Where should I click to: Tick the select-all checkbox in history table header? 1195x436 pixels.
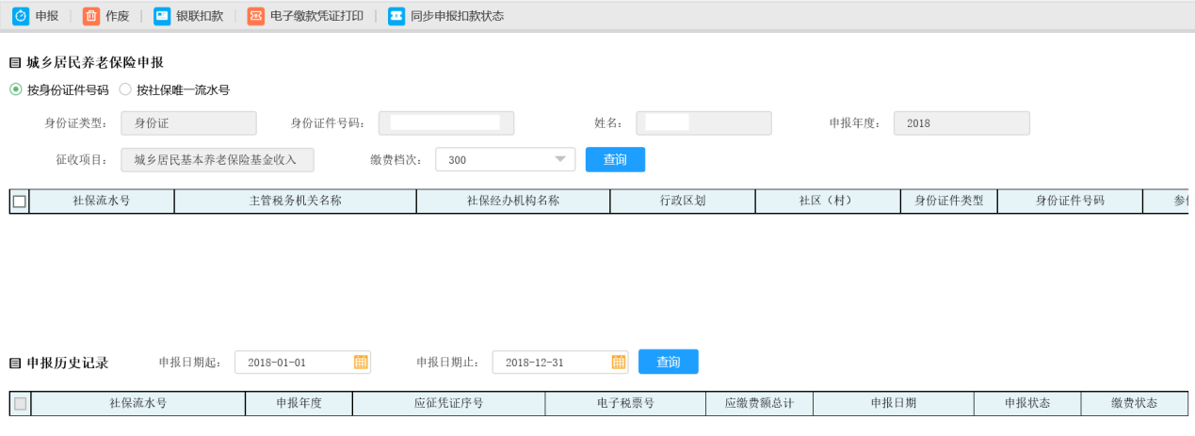pos(20,404)
